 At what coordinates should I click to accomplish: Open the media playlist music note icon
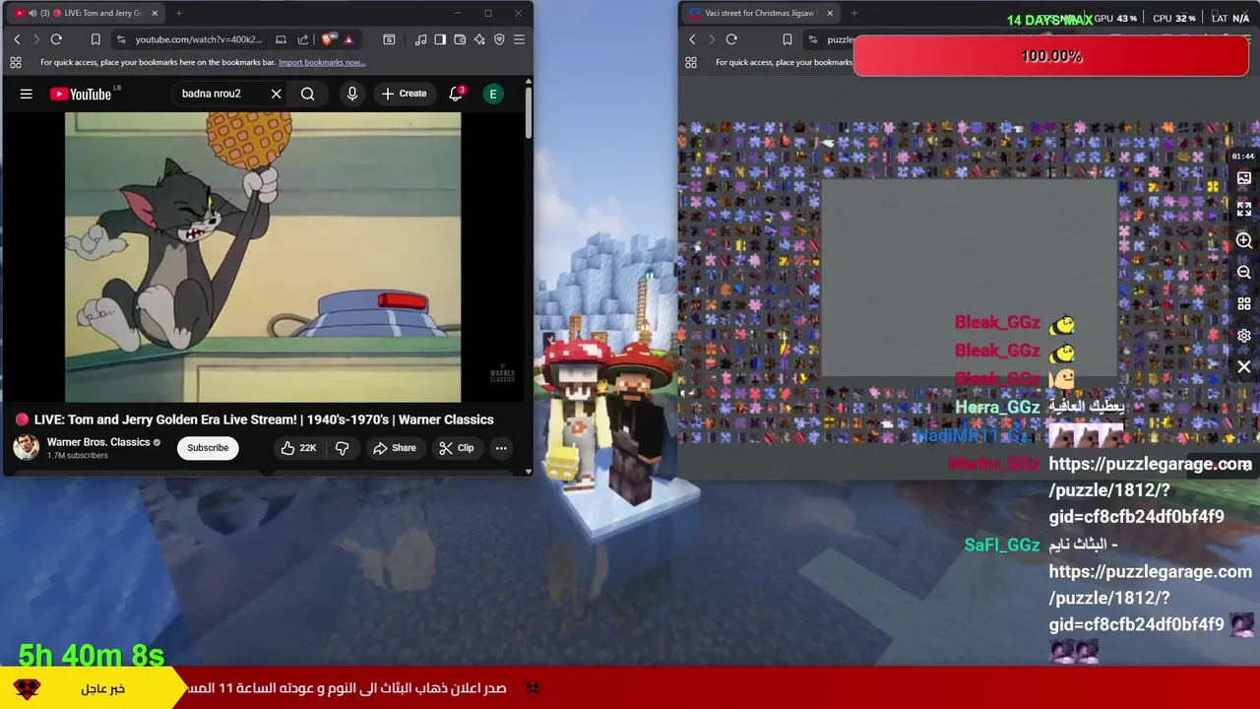pos(420,39)
